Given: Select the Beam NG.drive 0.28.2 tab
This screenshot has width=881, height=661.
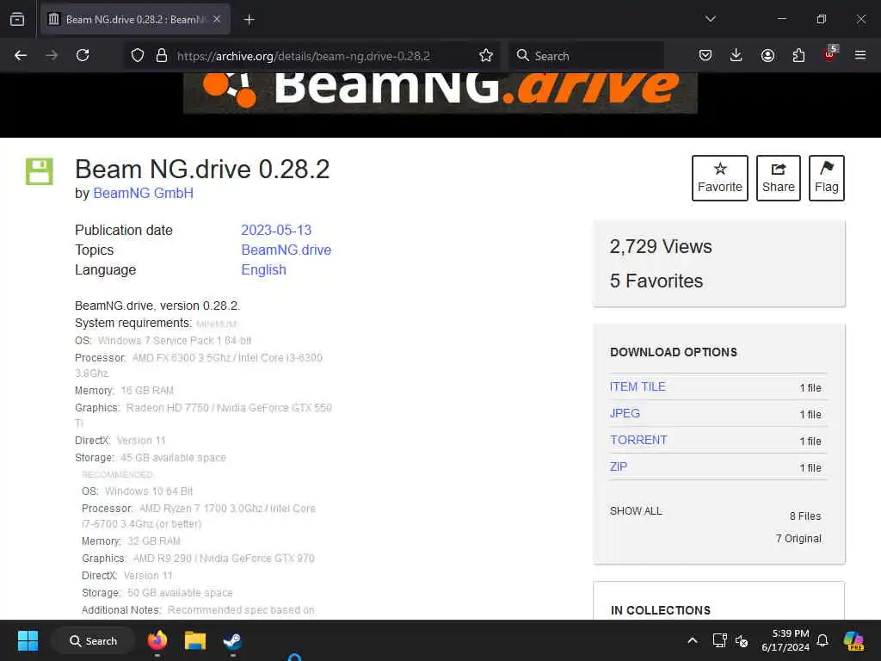Looking at the screenshot, I should [x=135, y=19].
